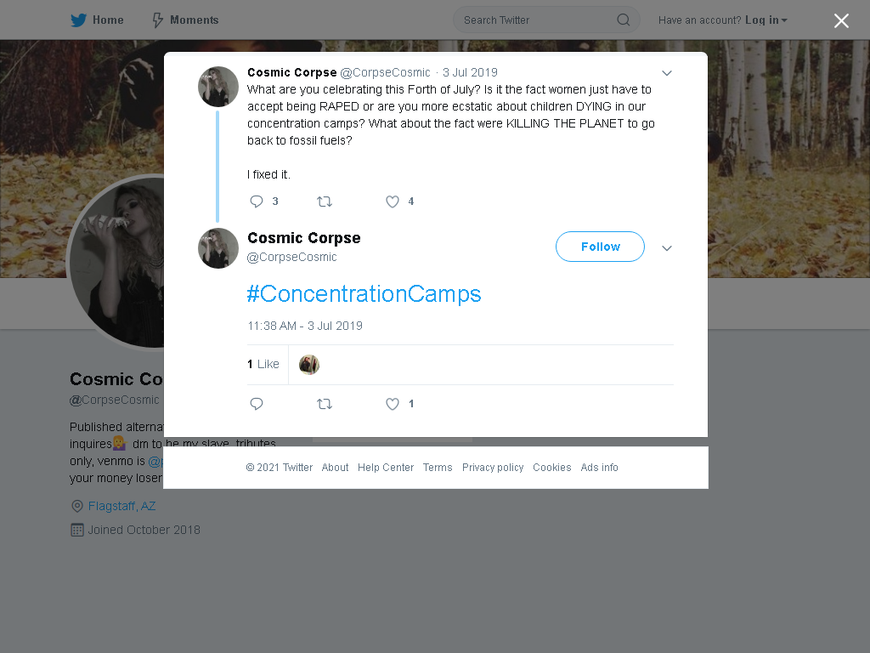Open the #ConcentrationCamps hashtag link
Screen dimensions: 870x653
pyautogui.click(x=364, y=293)
